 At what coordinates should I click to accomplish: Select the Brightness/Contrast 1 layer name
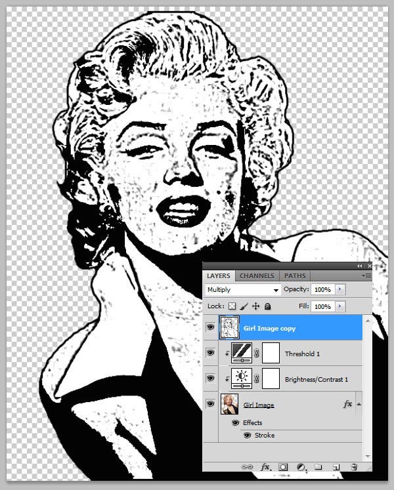317,379
